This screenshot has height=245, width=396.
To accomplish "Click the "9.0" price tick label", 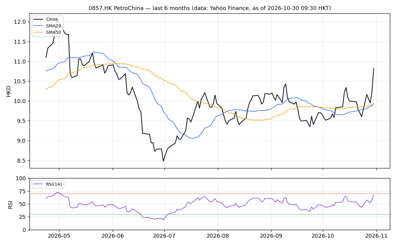I will (22, 140).
